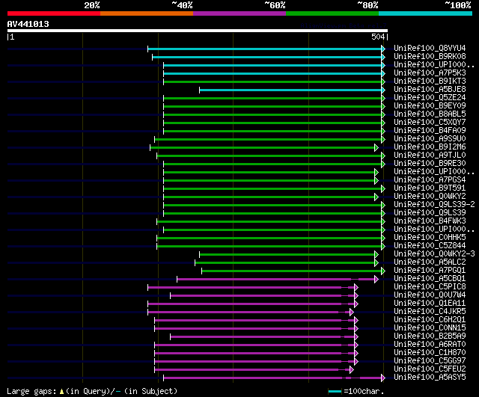Select the UniRef100_Q0U7W4 label
The width and height of the screenshot is (479, 397).
(x=430, y=295)
